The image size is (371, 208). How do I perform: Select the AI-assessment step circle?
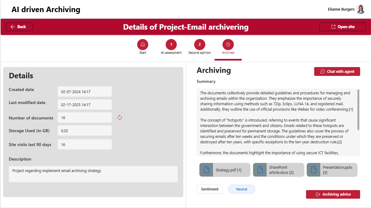tap(171, 44)
